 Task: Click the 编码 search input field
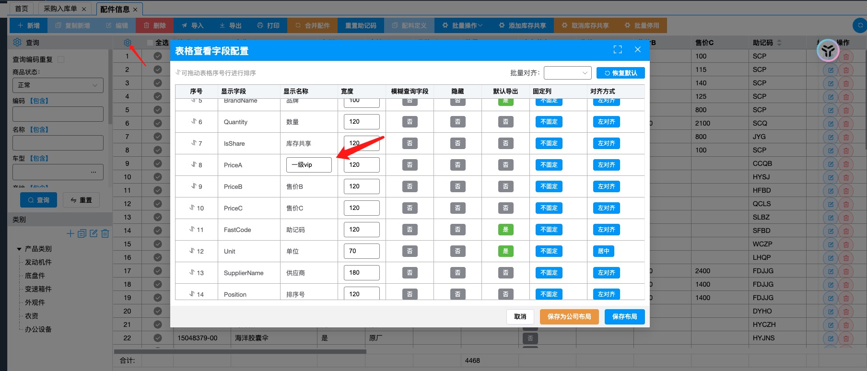(58, 114)
